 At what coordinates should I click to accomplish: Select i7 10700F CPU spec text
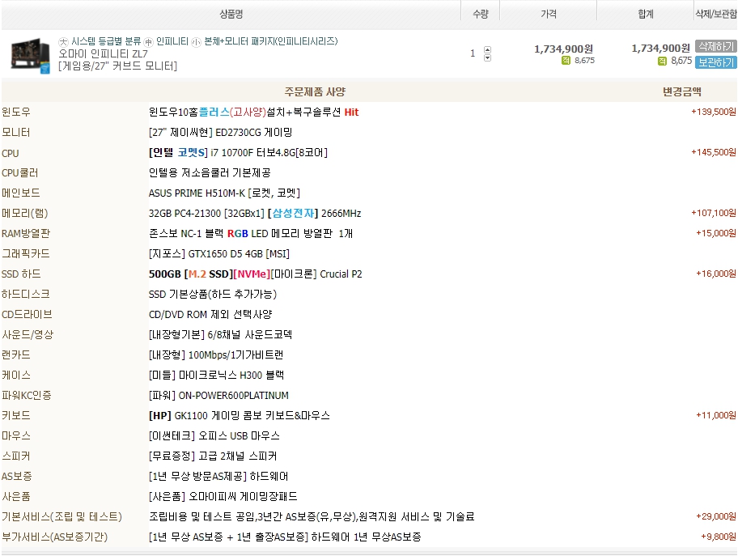coord(238,152)
